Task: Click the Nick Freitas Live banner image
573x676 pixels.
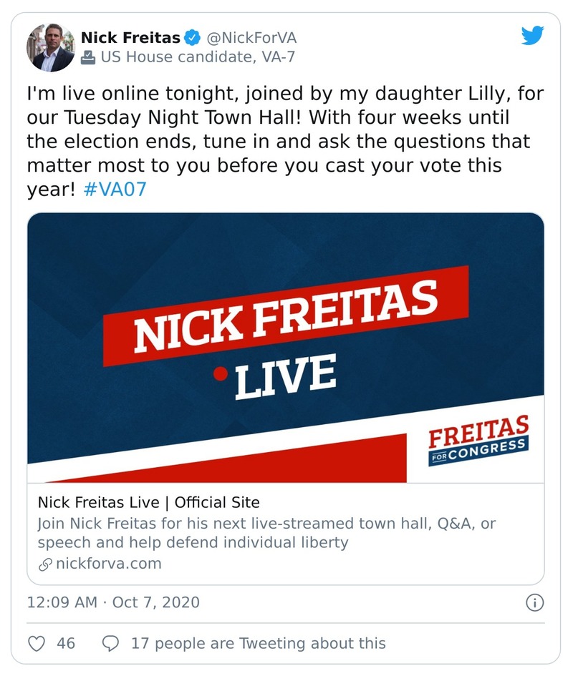Action: click(x=285, y=336)
